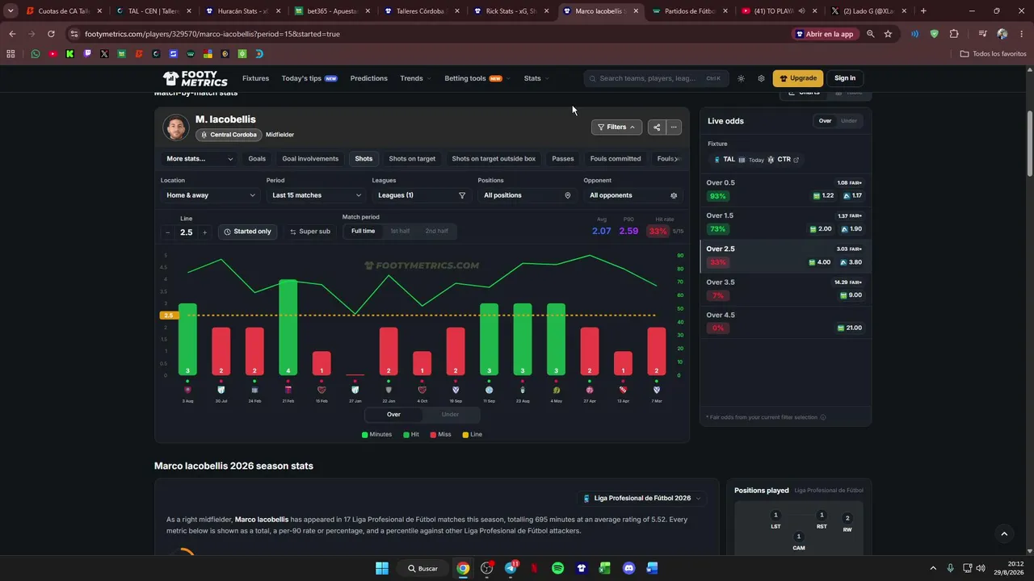The image size is (1034, 581).
Task: Select the Over 1.5 odds row
Action: coord(785,223)
